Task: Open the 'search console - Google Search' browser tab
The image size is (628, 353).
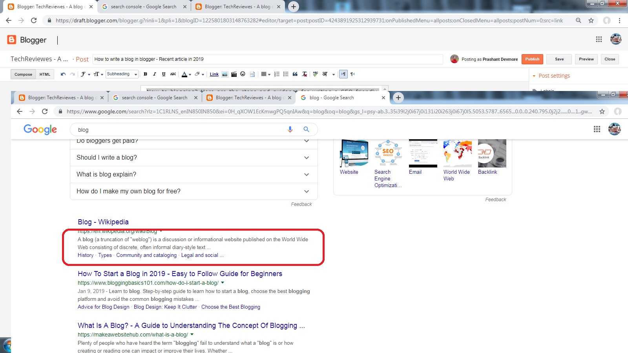Action: click(x=143, y=7)
